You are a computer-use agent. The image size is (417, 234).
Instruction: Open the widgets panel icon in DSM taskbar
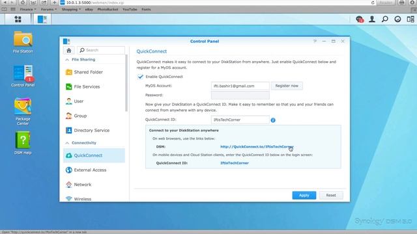point(410,19)
